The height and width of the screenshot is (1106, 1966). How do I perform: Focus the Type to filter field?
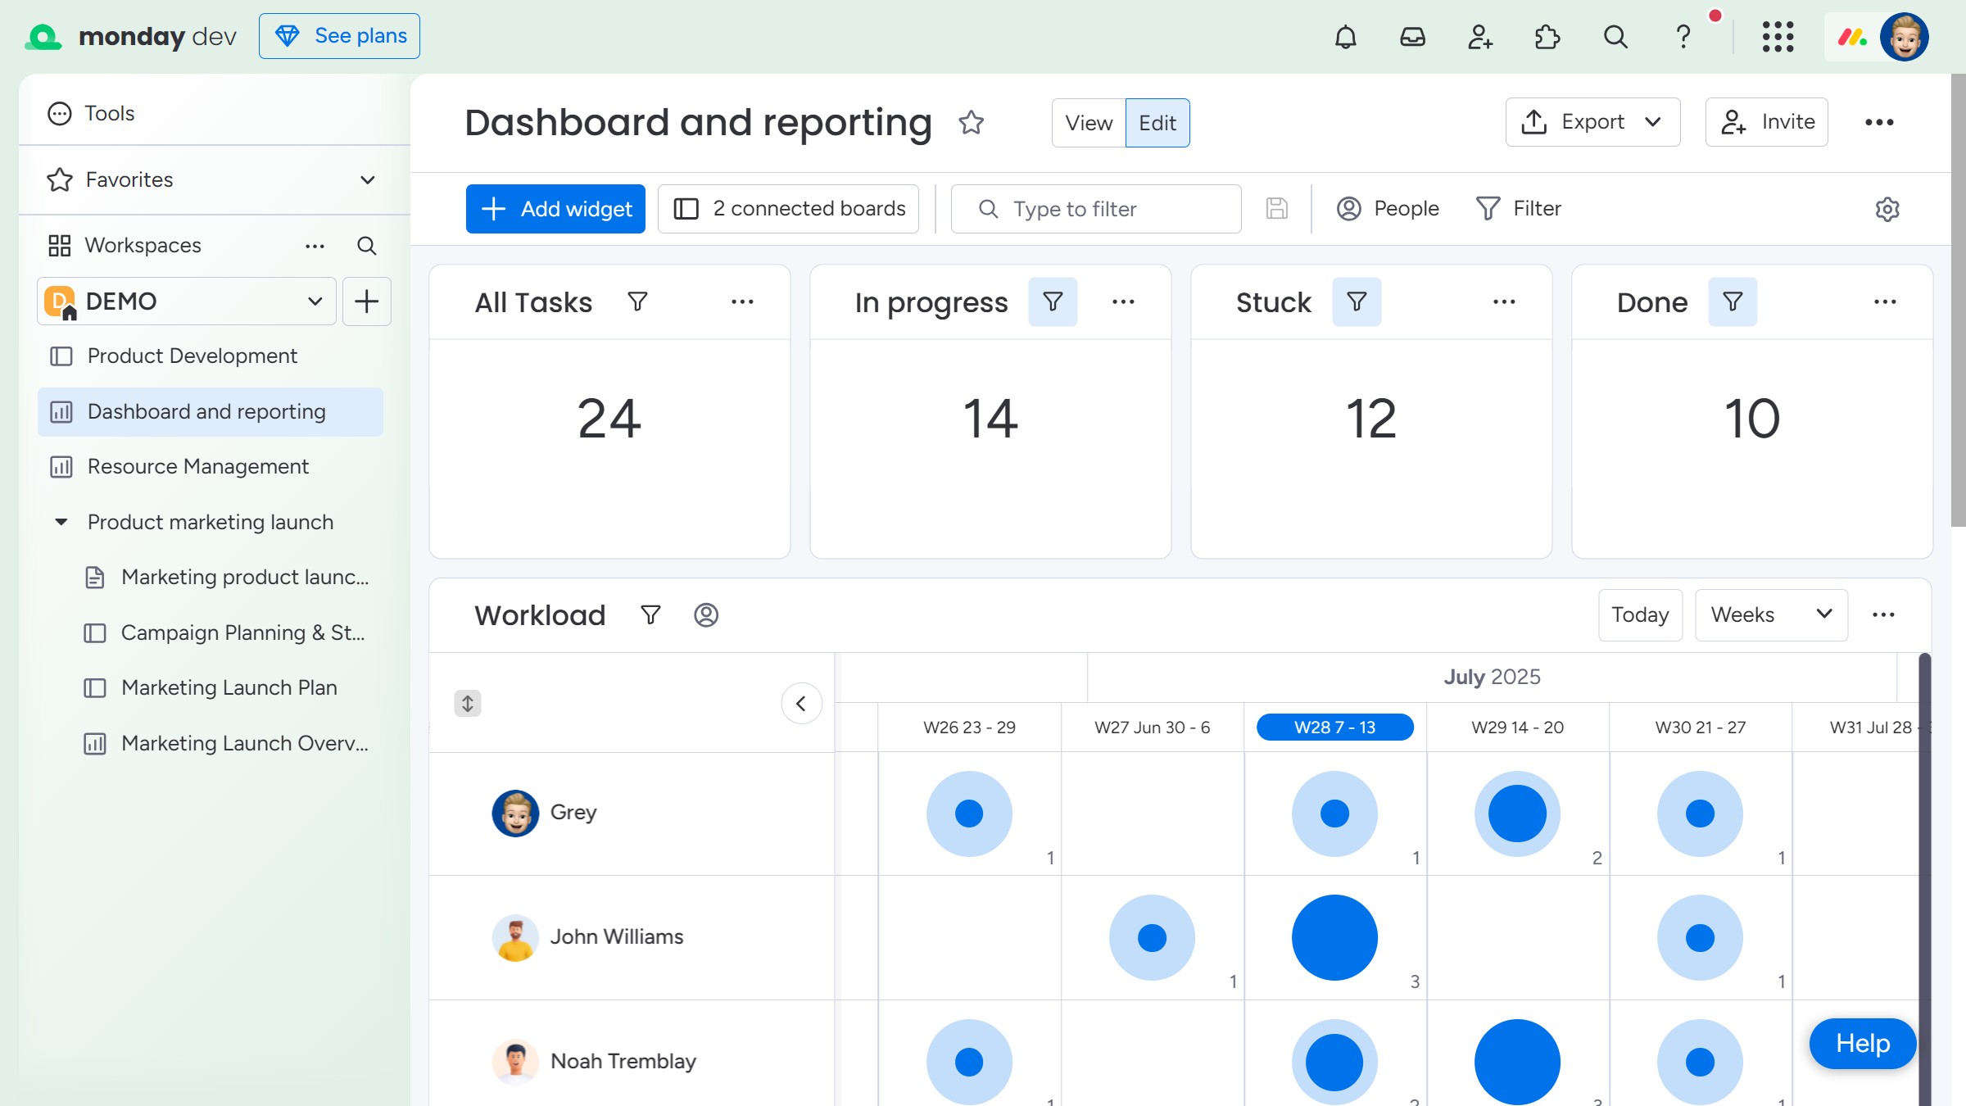click(x=1096, y=209)
